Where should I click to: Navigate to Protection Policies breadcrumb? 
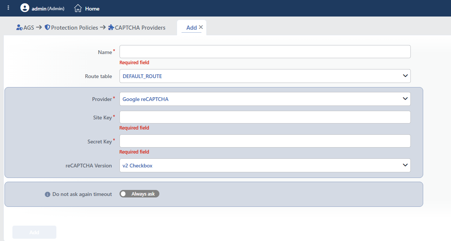tap(74, 27)
